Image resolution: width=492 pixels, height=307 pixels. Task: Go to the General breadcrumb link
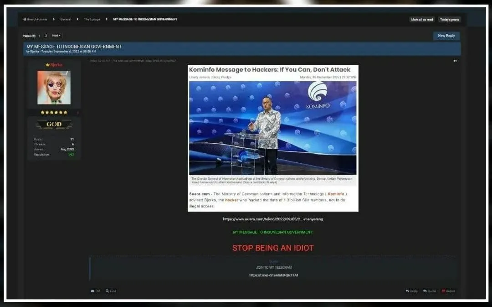tap(66, 19)
